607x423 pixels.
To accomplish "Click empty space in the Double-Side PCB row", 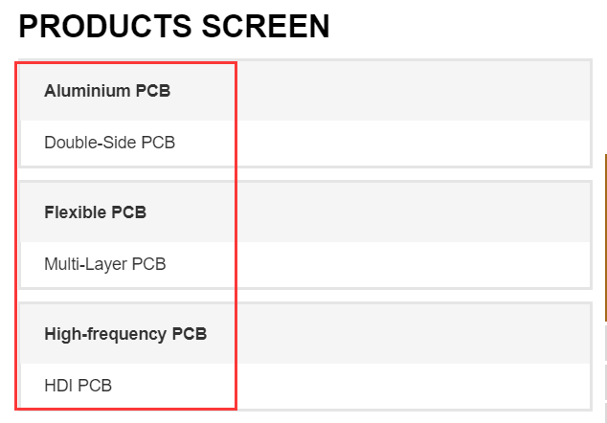I will point(412,143).
